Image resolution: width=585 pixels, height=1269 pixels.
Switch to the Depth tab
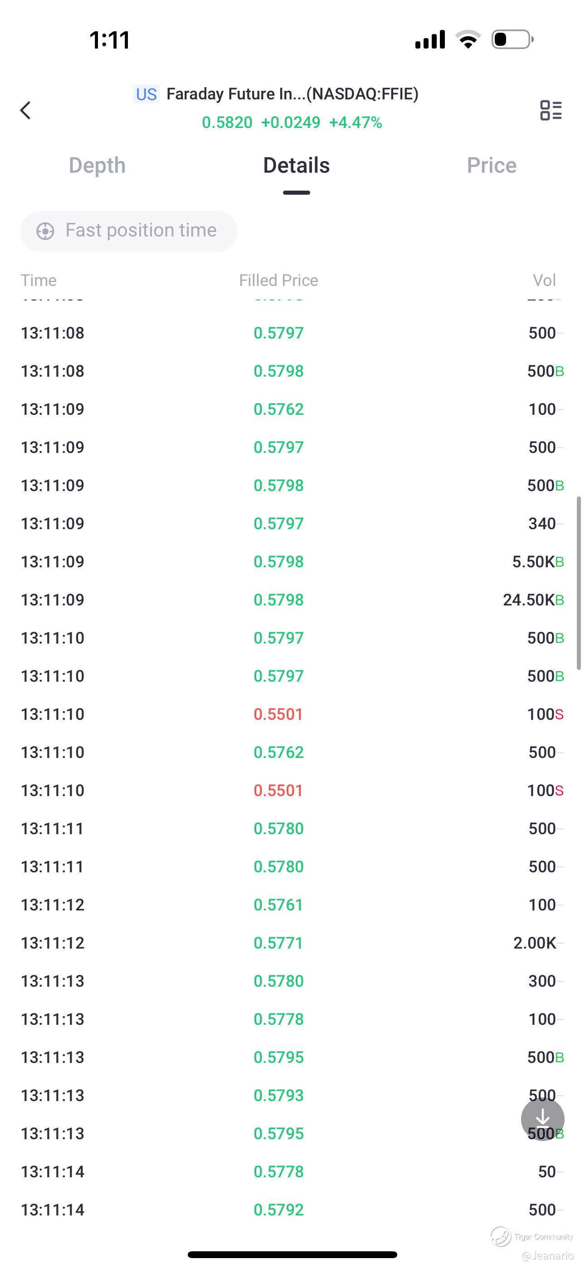tap(97, 166)
